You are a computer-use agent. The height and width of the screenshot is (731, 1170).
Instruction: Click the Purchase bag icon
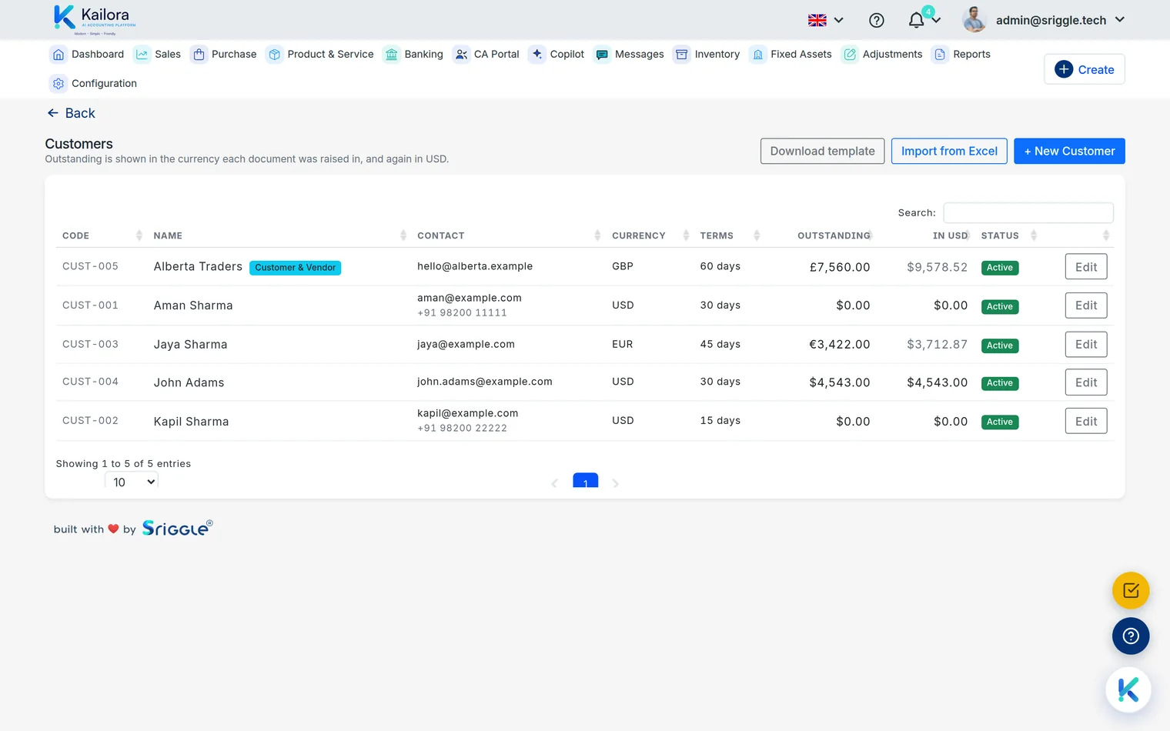199,55
